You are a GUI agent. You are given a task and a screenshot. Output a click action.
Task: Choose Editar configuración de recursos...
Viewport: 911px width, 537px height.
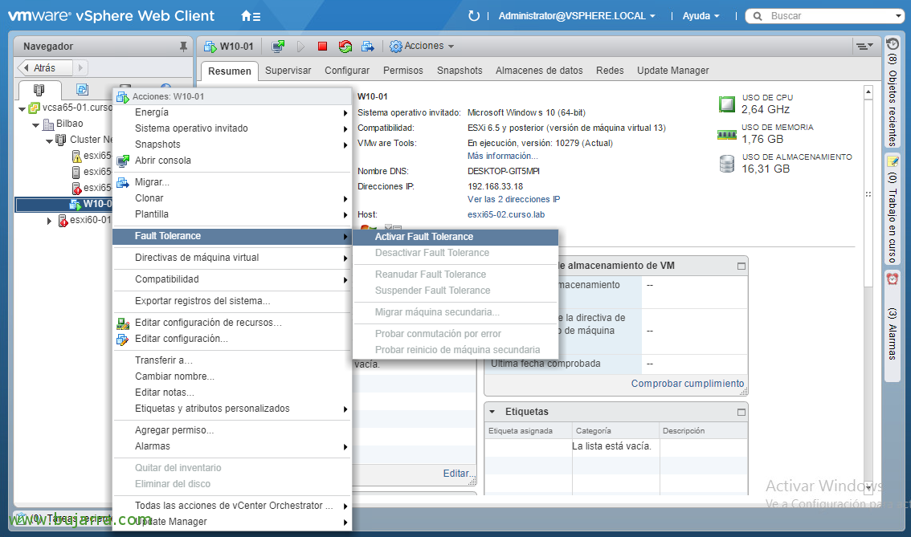click(x=232, y=323)
